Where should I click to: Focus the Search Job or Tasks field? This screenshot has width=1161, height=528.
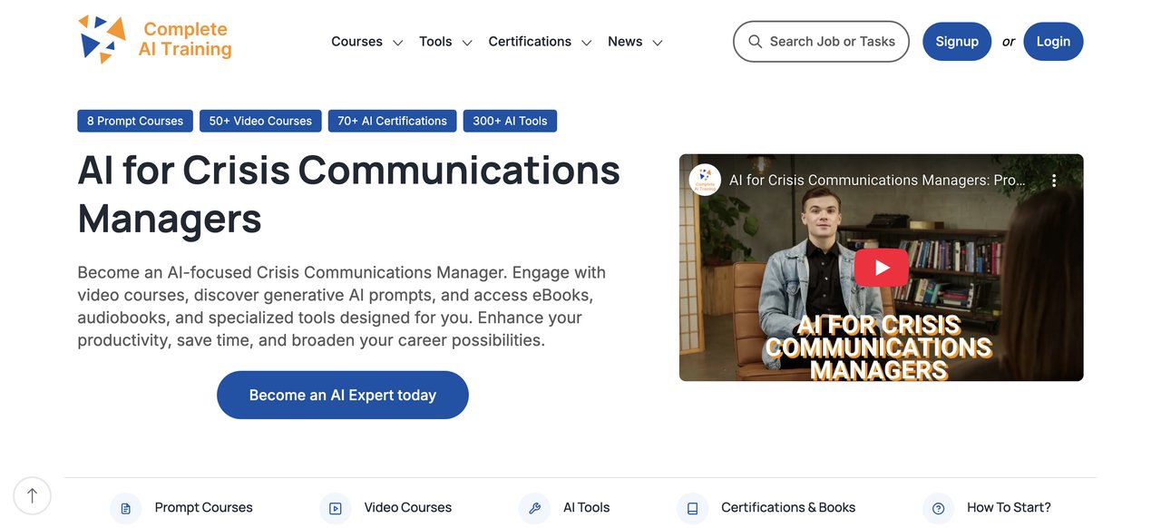point(821,42)
